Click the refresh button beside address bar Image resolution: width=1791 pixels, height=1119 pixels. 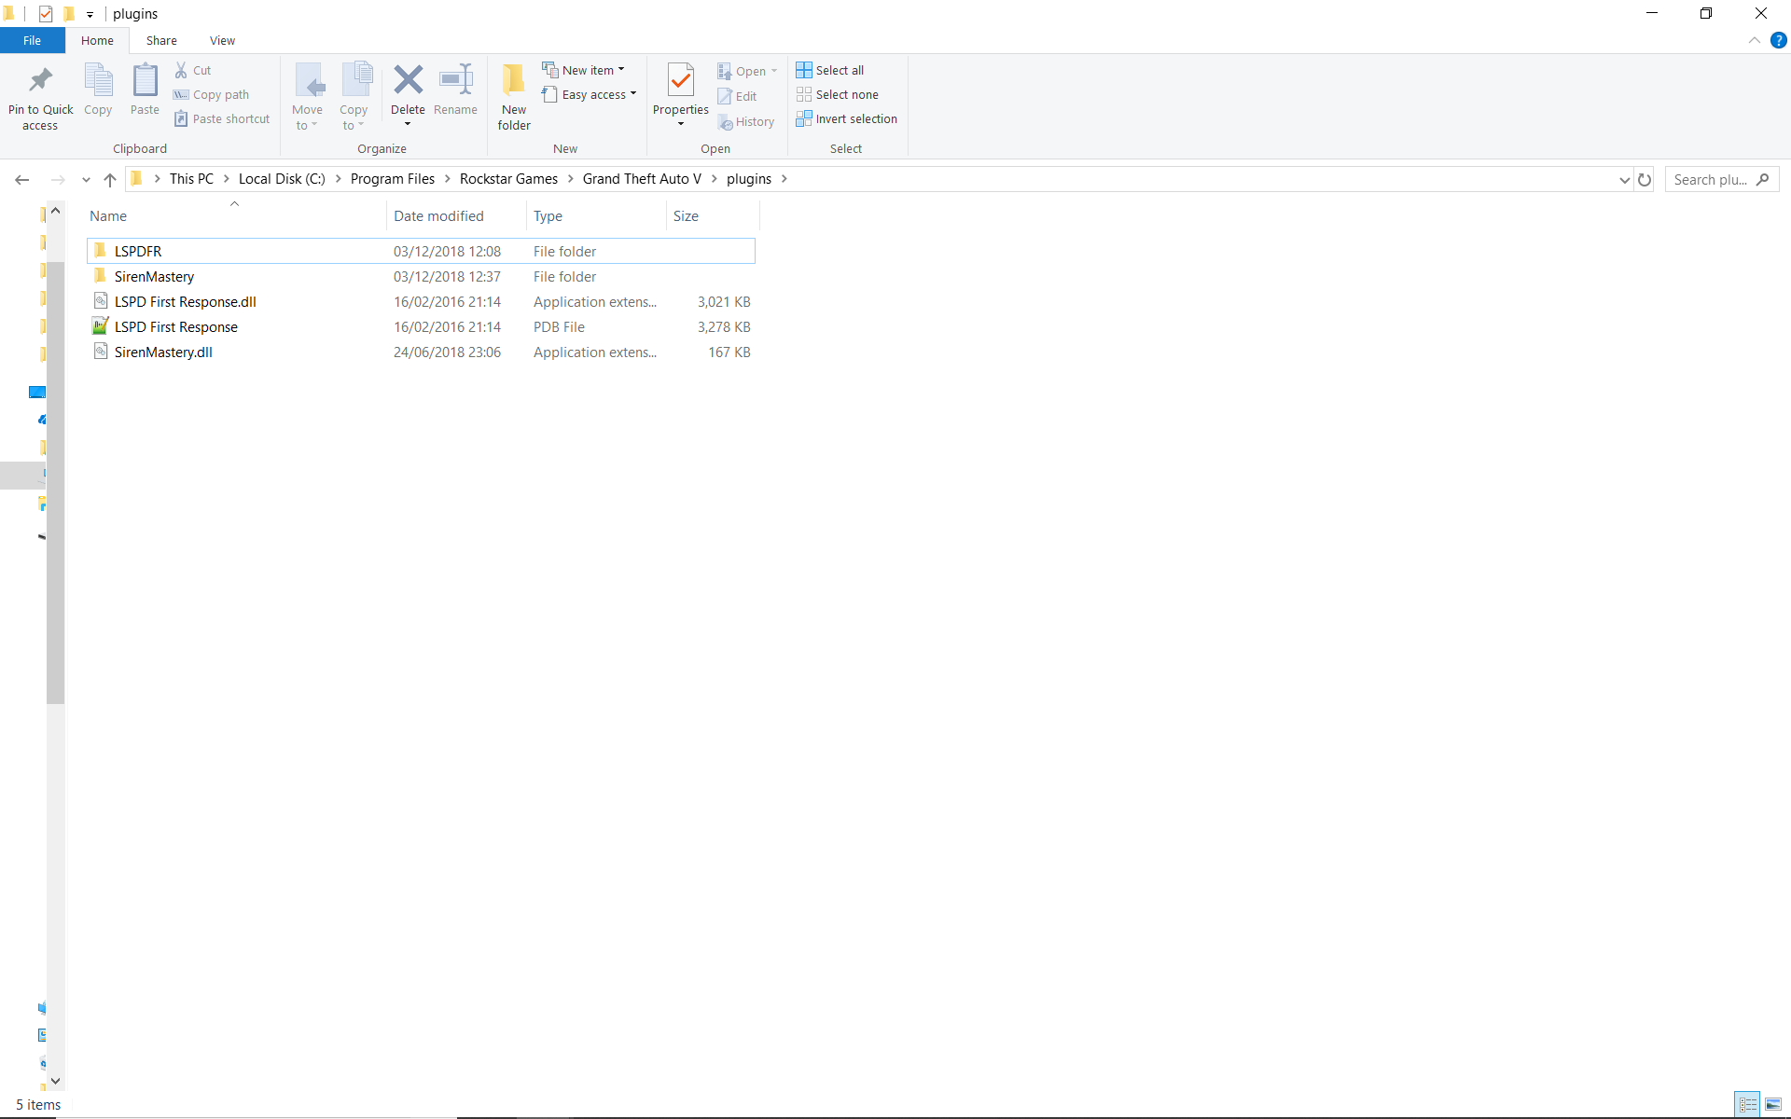click(1645, 179)
